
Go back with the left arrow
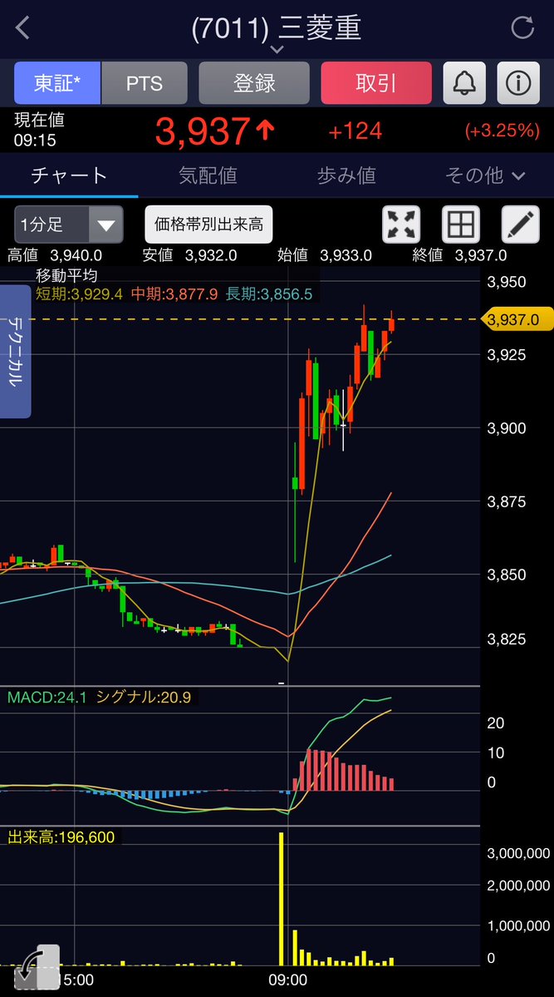tap(23, 28)
